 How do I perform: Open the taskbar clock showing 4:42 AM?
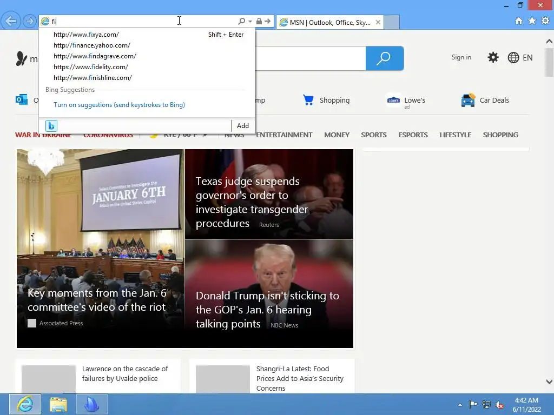click(x=526, y=405)
